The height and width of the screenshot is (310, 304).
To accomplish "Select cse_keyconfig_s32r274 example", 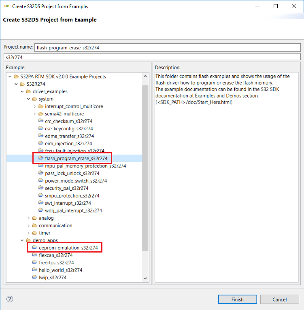I will [69, 129].
